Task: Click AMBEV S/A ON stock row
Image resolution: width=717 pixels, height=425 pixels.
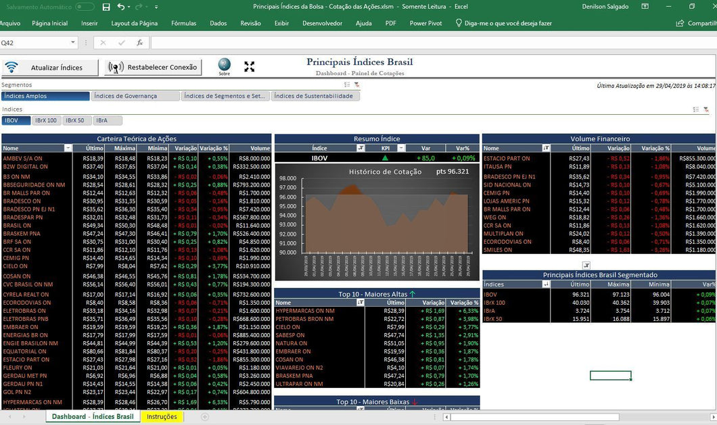Action: coord(136,159)
